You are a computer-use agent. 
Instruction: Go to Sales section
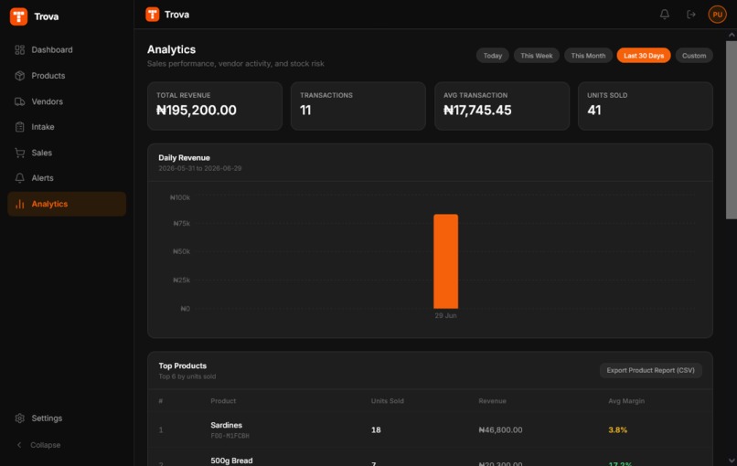tap(67, 153)
